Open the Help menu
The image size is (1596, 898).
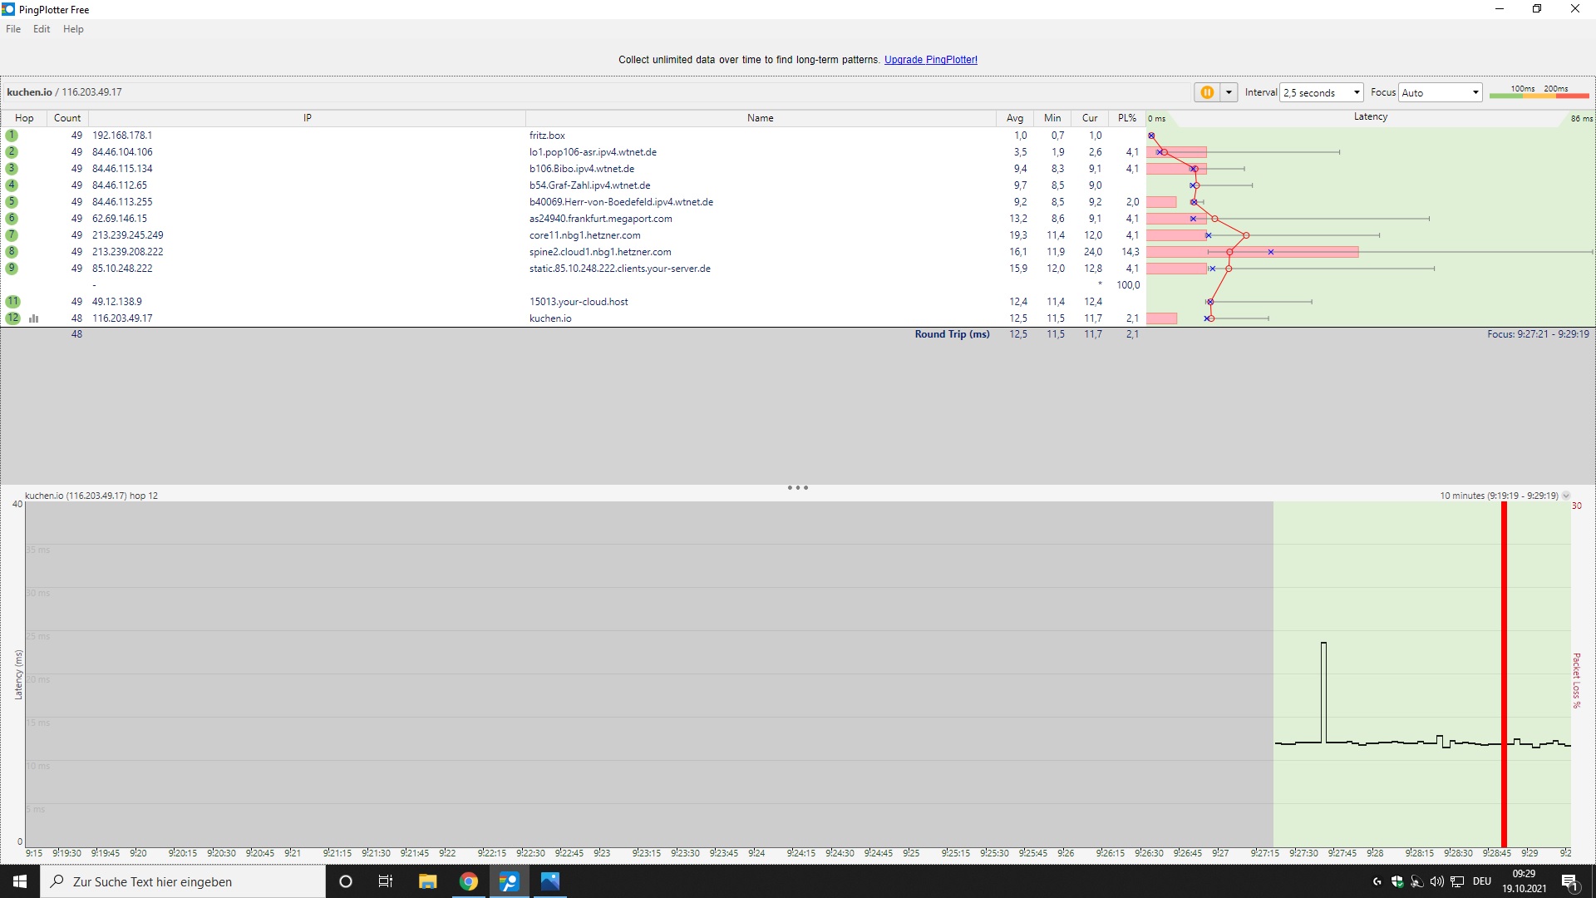click(73, 29)
